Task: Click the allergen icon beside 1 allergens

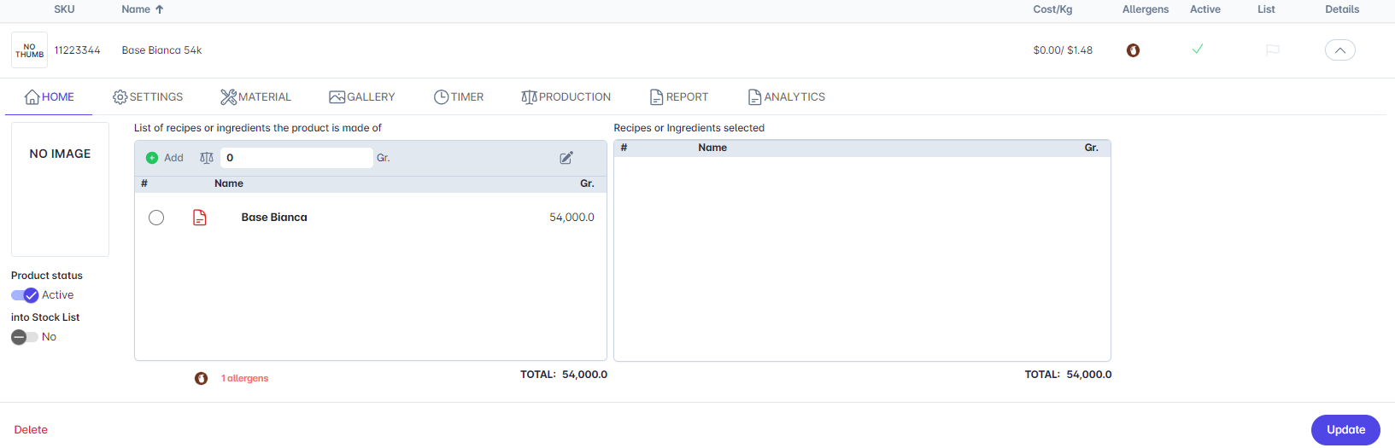Action: point(201,379)
